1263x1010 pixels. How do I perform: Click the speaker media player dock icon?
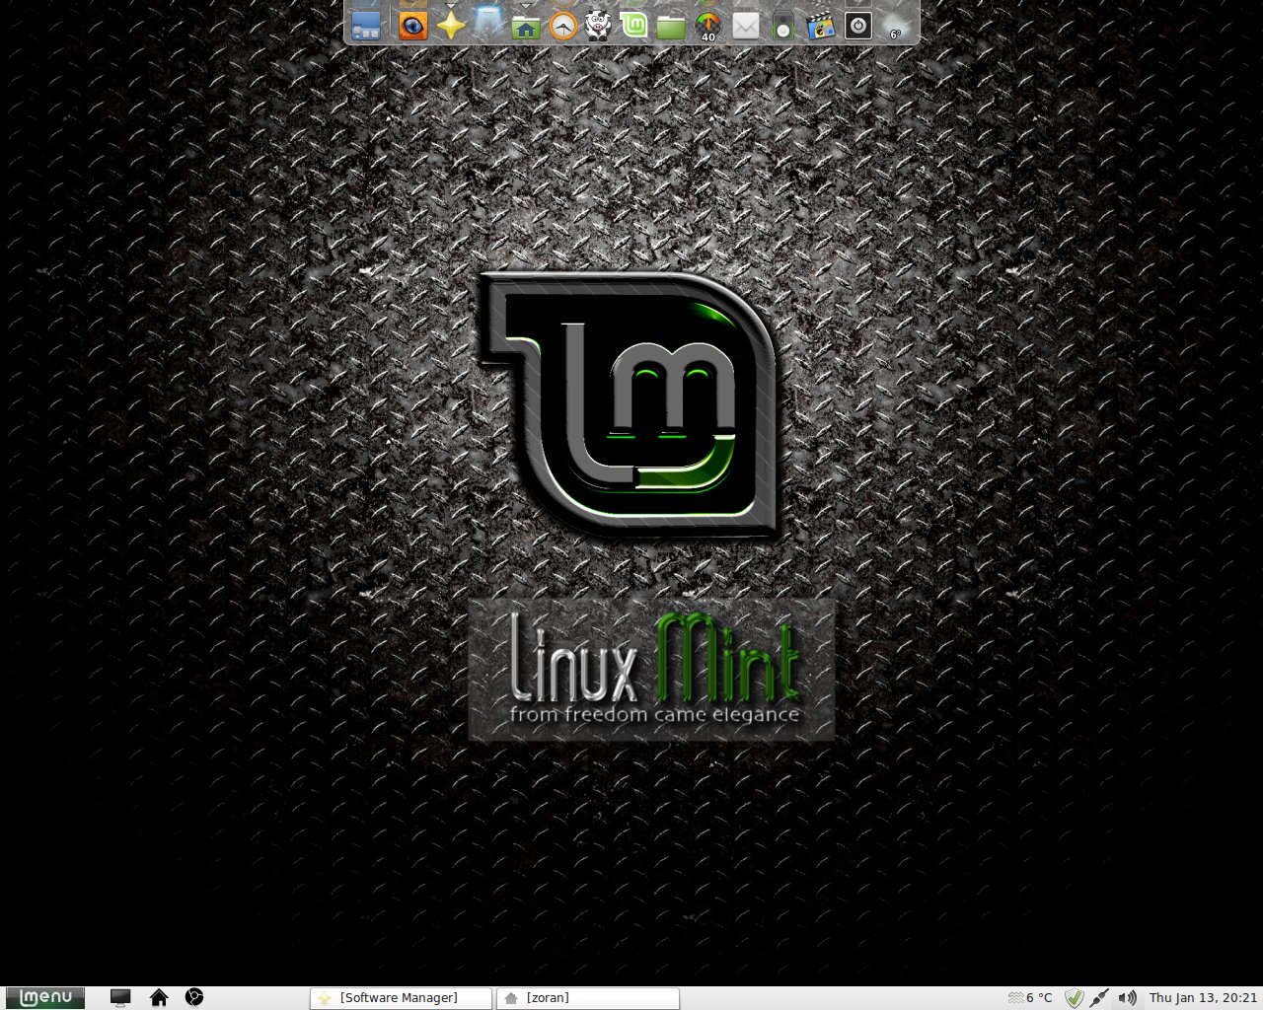pos(783,24)
